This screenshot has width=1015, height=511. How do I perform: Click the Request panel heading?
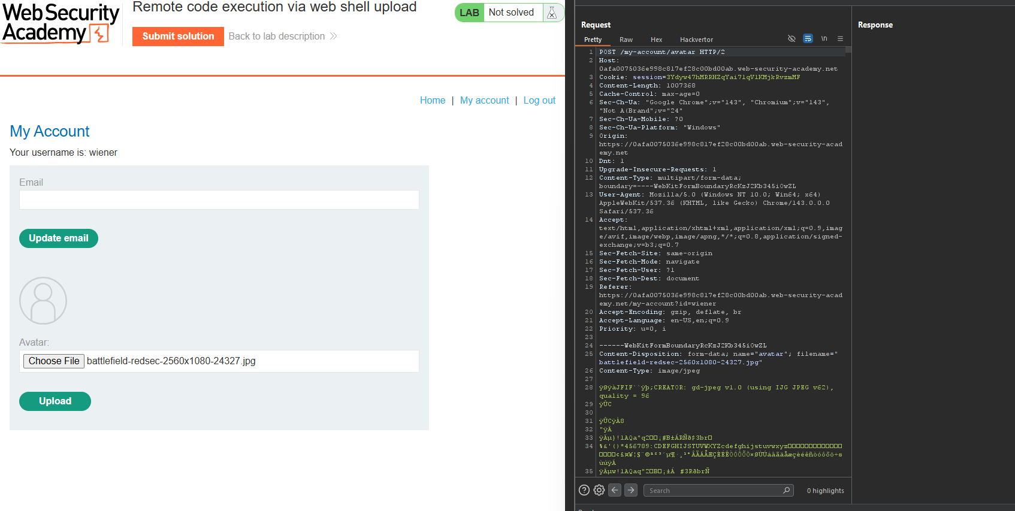(596, 25)
